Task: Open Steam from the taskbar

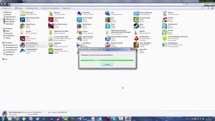Action: (86, 119)
